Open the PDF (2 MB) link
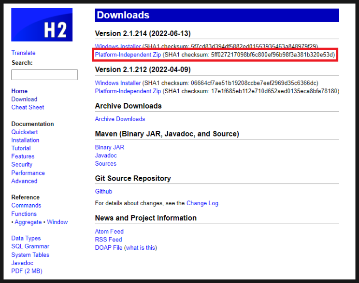Screen dimensions: 359x283 (27, 271)
